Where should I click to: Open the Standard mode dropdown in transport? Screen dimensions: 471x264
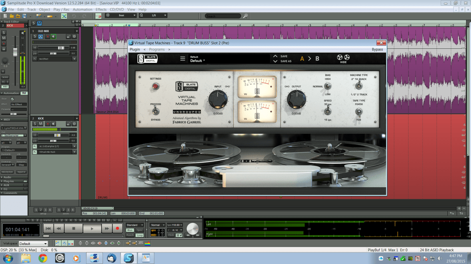click(135, 225)
